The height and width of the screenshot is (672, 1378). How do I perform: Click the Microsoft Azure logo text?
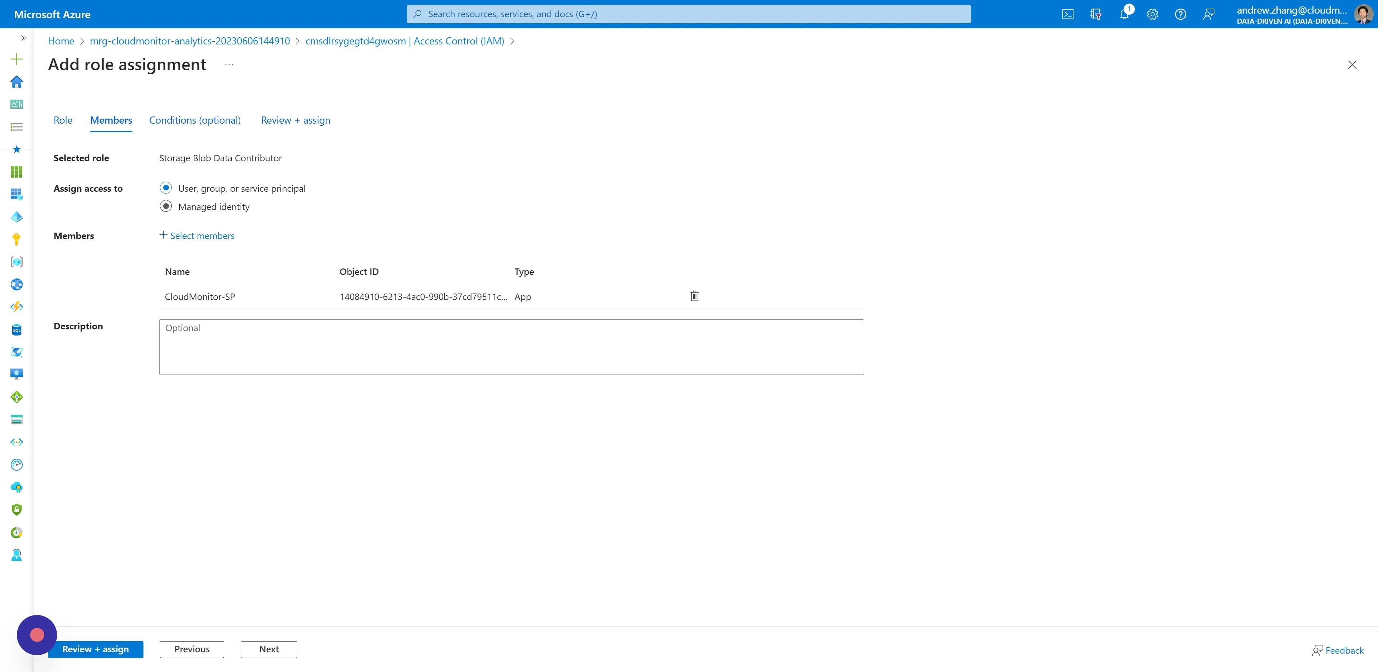pos(52,14)
